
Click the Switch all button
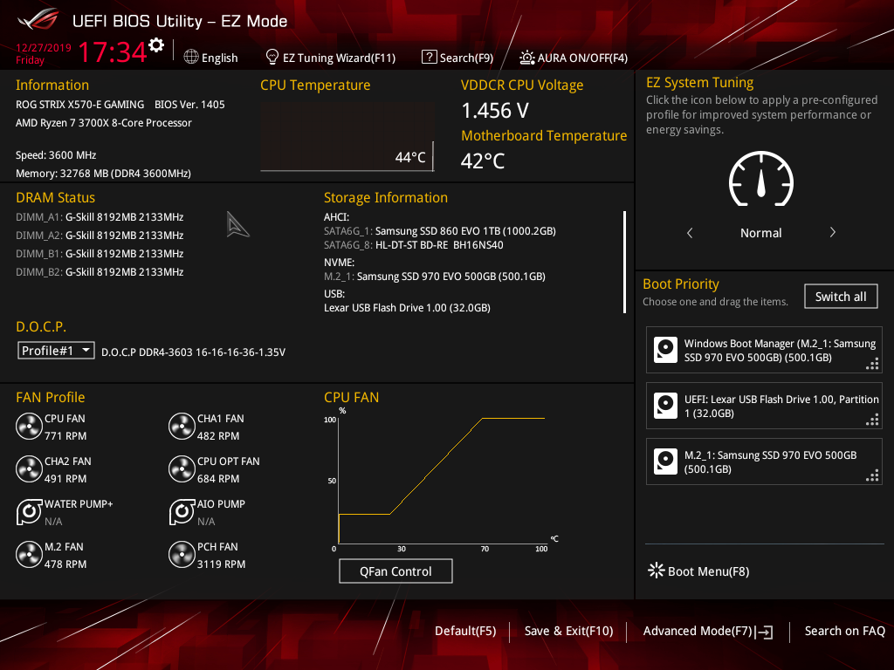tap(841, 297)
